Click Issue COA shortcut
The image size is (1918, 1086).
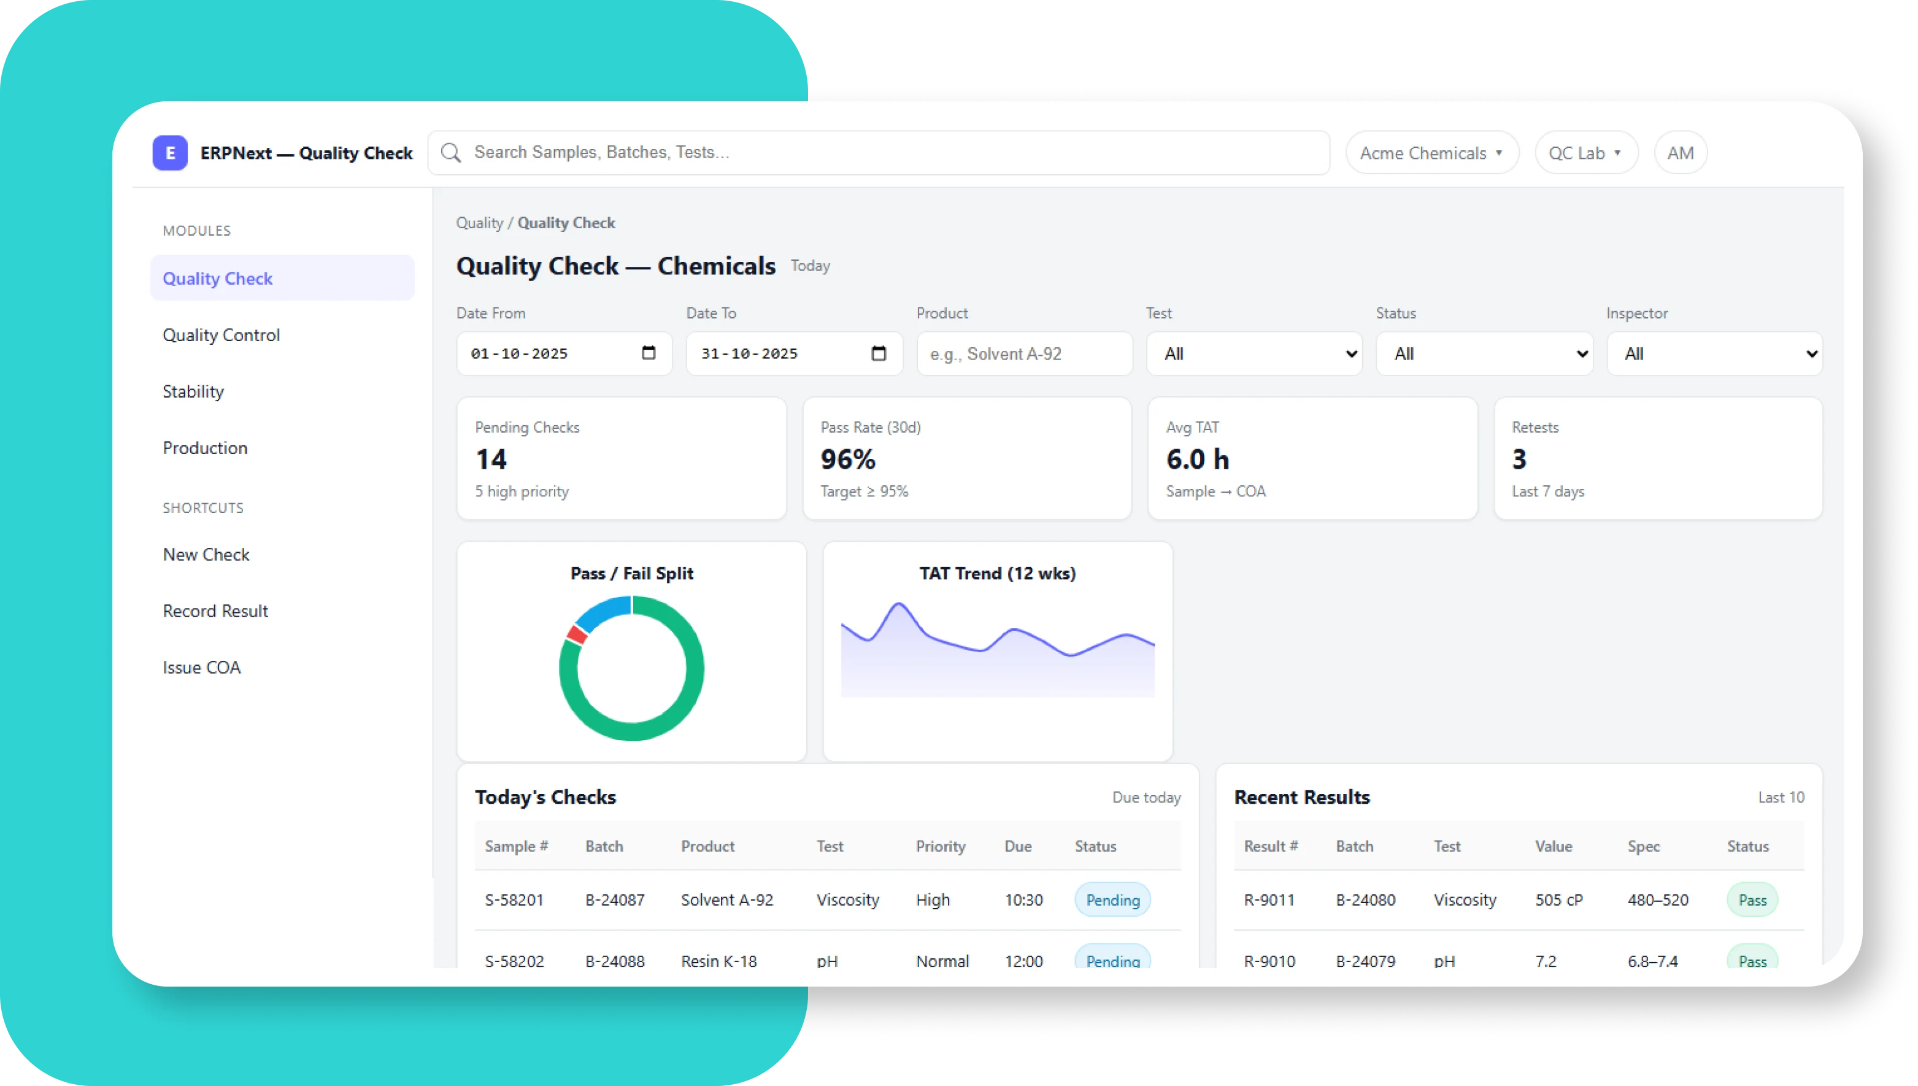tap(201, 667)
